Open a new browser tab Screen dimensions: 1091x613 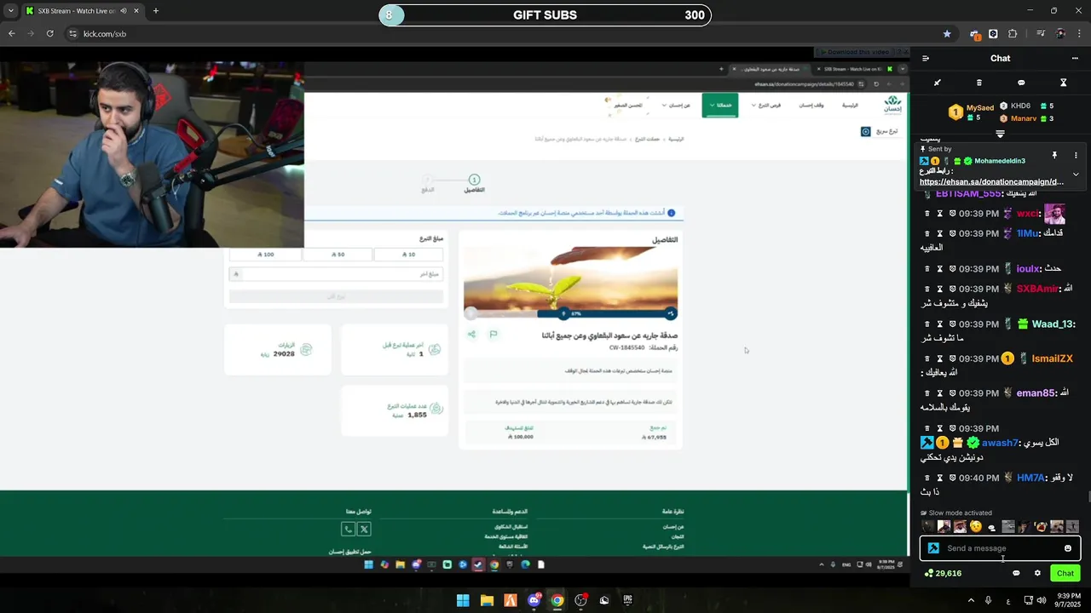coord(155,11)
